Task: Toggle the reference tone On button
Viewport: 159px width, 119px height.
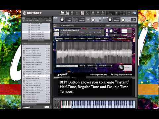Action: click(x=129, y=20)
